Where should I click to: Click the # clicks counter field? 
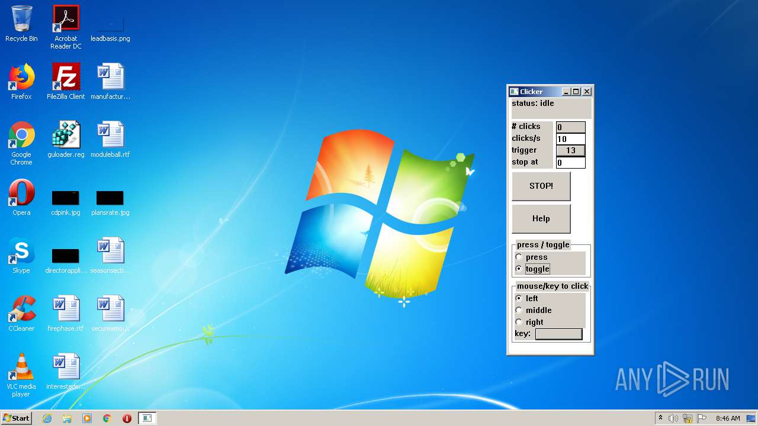tap(571, 127)
